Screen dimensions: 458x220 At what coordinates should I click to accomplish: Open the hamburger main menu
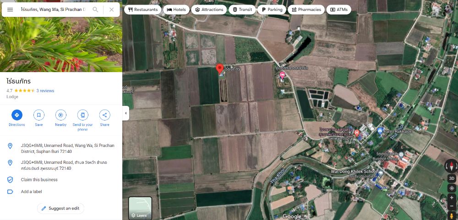coord(10,10)
